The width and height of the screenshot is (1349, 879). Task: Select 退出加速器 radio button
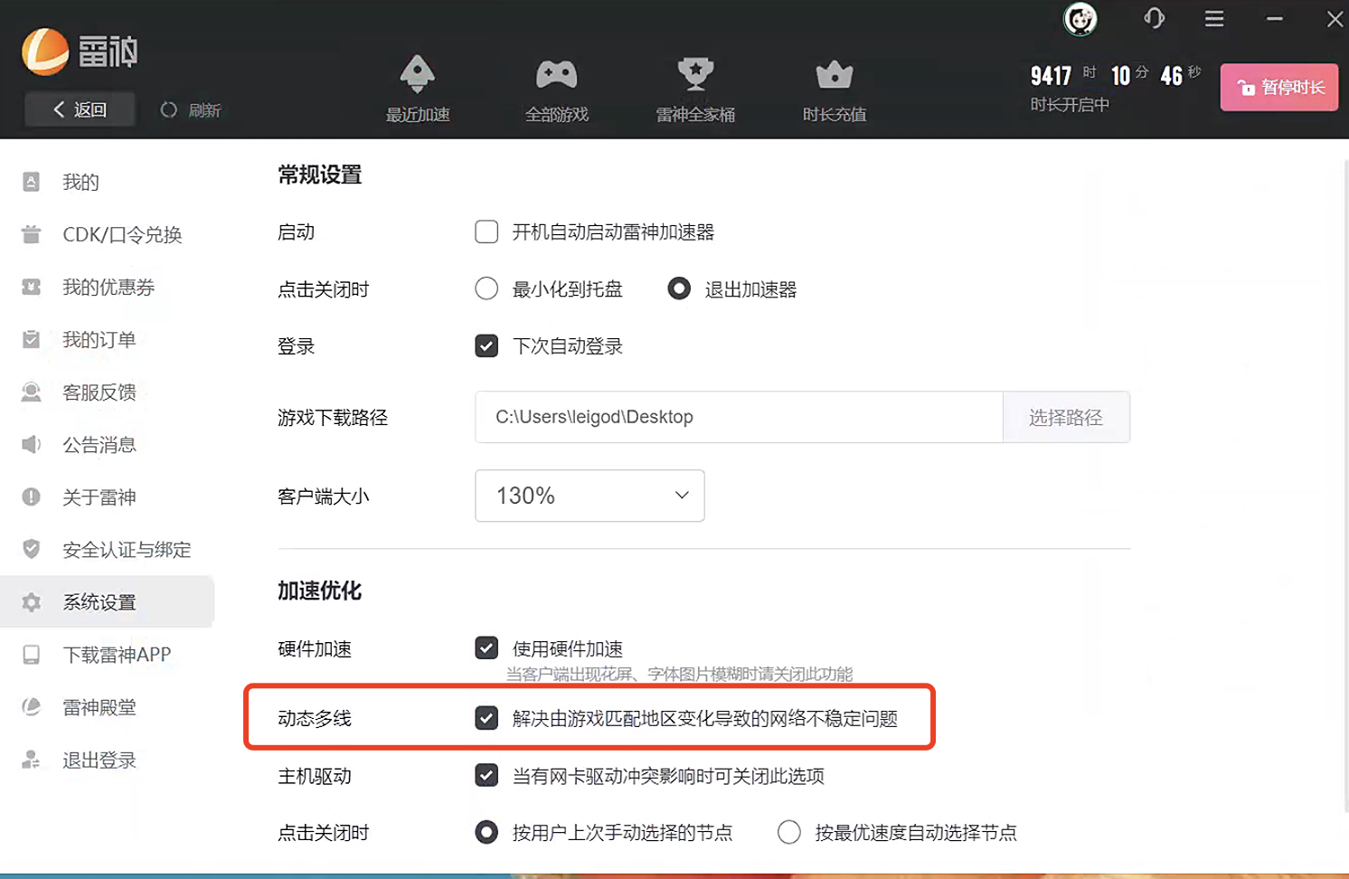point(679,289)
